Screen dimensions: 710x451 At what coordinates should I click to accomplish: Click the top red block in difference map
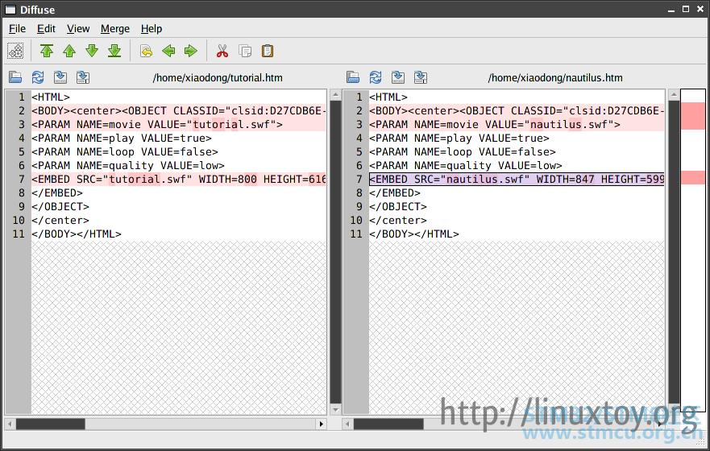(693, 116)
